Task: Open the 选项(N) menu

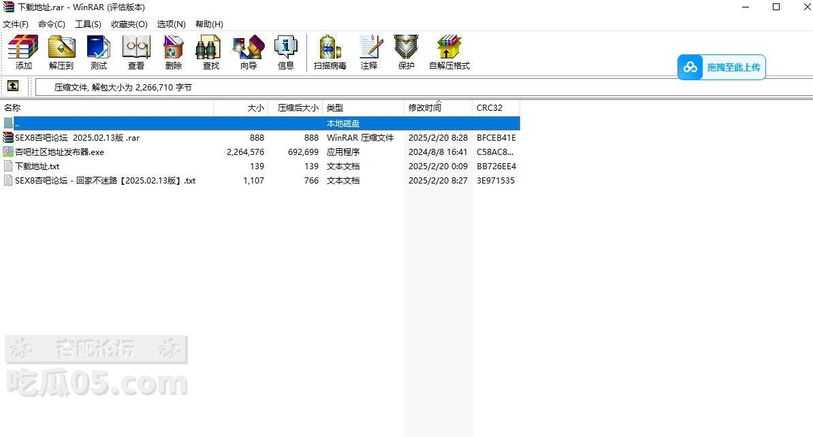Action: [171, 24]
